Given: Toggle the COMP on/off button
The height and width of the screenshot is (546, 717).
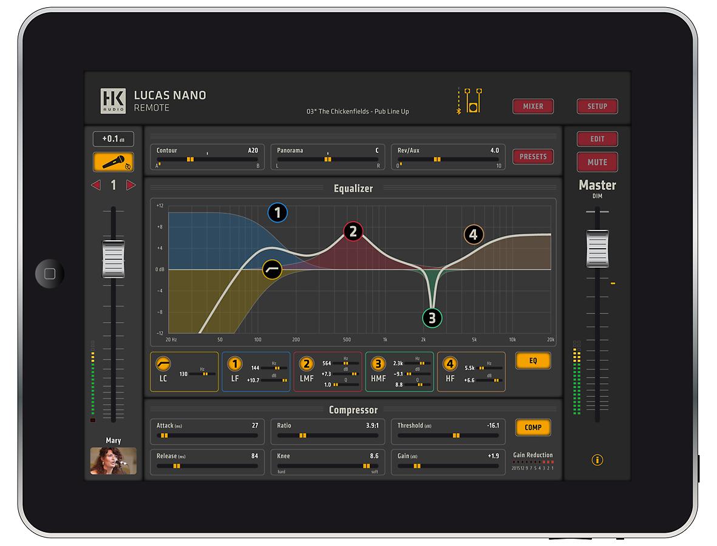Looking at the screenshot, I should pos(533,428).
